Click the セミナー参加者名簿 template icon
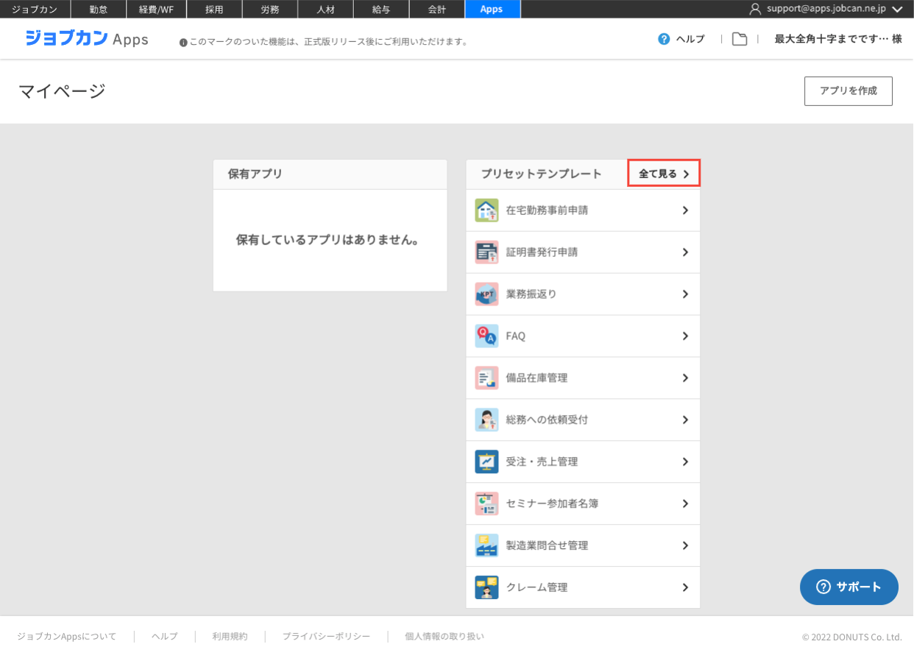The width and height of the screenshot is (914, 658). (x=486, y=504)
